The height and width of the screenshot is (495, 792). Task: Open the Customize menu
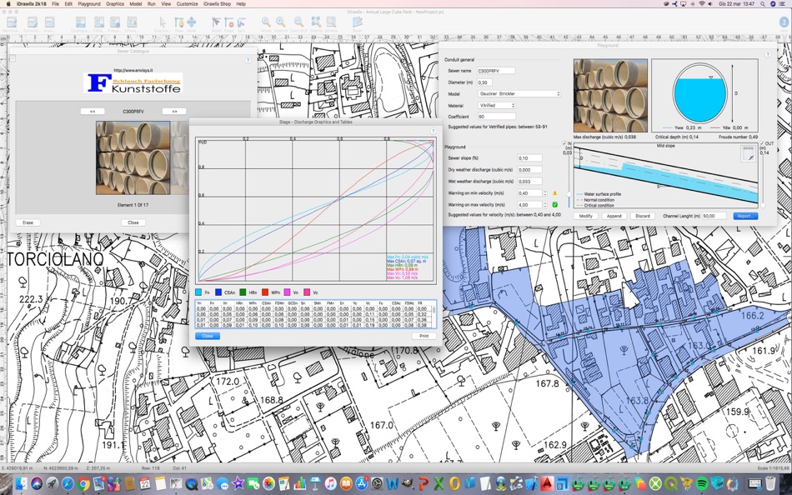(x=186, y=4)
